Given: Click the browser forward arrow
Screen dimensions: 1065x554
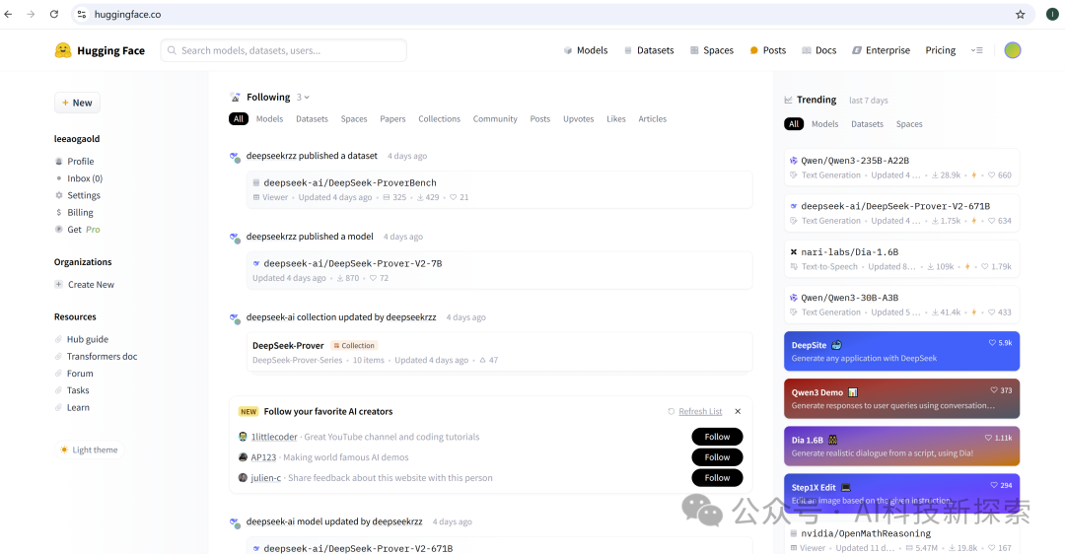Looking at the screenshot, I should pyautogui.click(x=31, y=14).
